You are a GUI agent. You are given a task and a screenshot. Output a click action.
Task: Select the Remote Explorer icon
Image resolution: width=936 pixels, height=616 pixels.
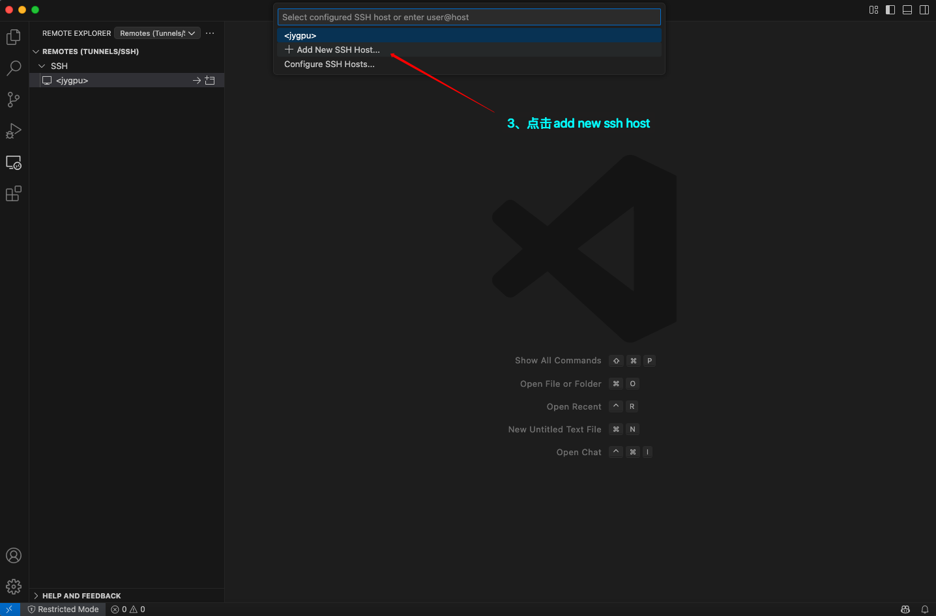(14, 162)
